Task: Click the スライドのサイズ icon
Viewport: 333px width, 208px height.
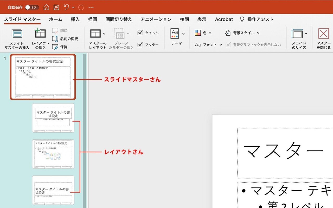Action: coord(297,34)
